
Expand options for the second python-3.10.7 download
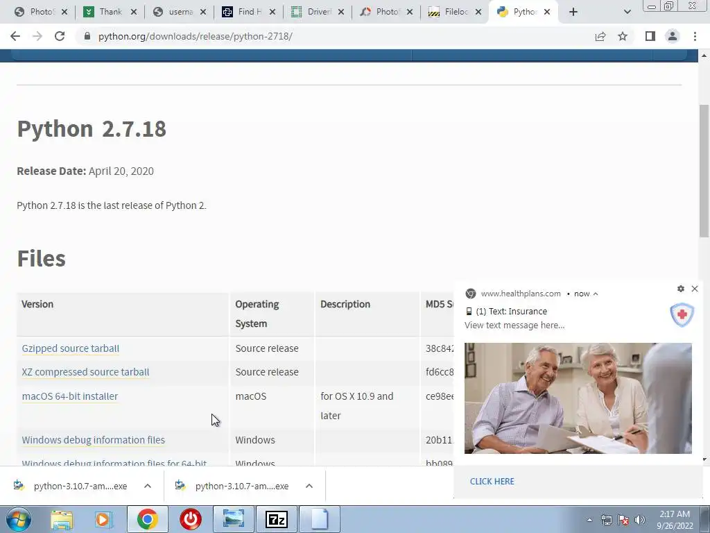[x=309, y=486]
